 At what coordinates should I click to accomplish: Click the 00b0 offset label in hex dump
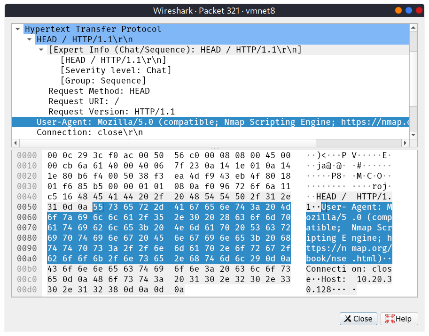click(26, 269)
